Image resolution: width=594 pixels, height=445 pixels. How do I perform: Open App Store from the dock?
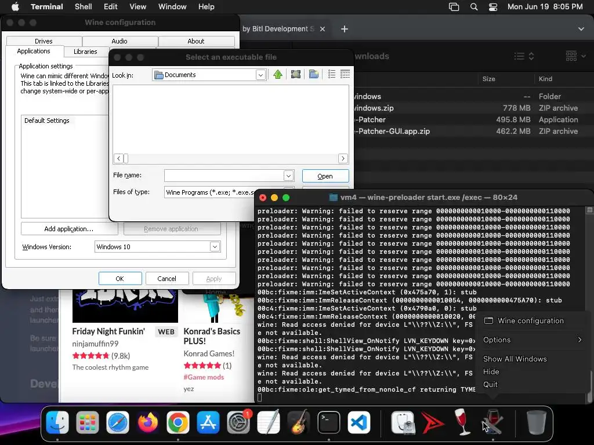point(208,422)
